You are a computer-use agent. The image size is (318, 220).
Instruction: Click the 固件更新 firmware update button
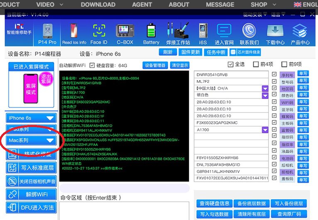pyautogui.click(x=191, y=52)
